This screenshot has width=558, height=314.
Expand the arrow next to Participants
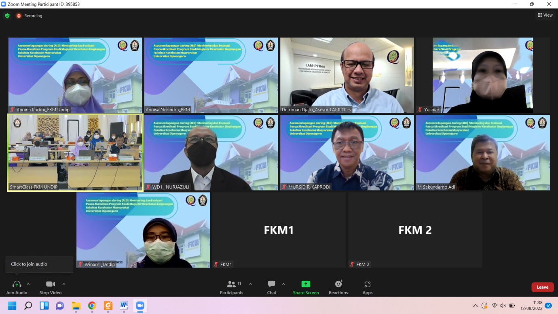251,284
